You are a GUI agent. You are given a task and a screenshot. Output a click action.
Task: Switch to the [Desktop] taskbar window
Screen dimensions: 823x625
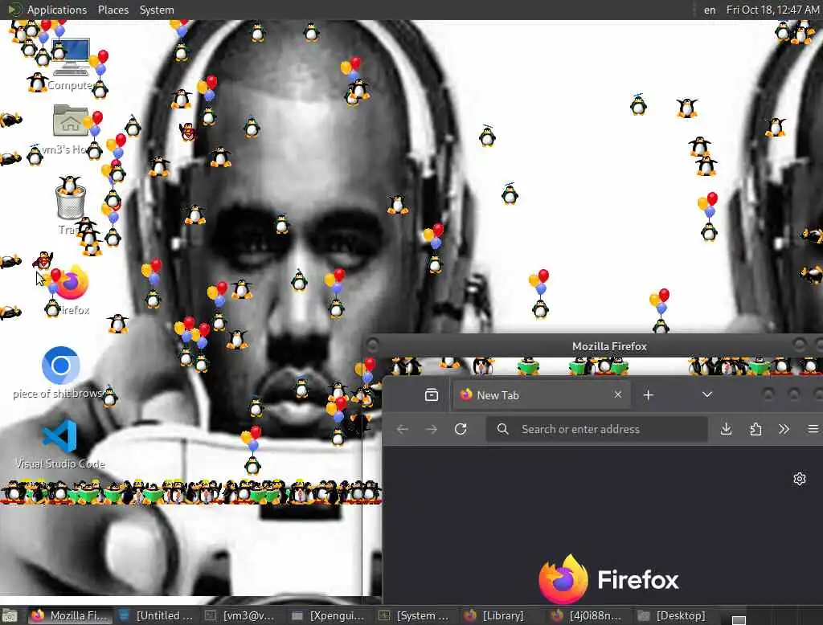[x=676, y=615]
